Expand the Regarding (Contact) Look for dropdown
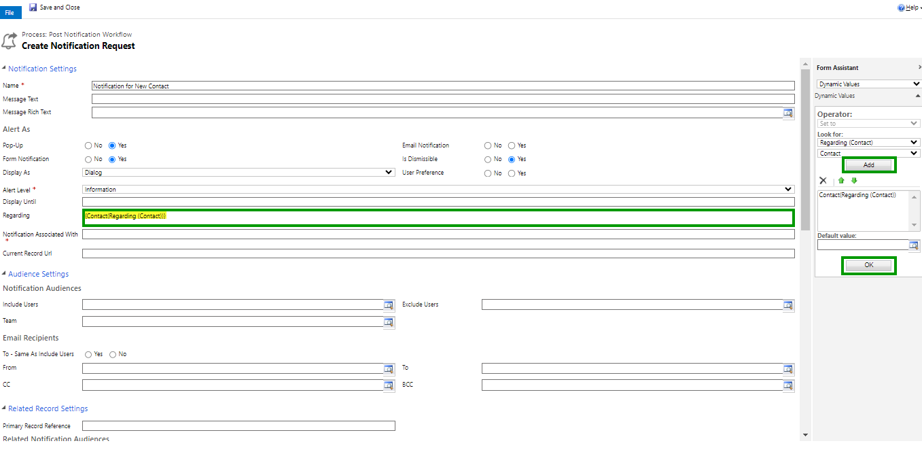This screenshot has width=922, height=454. click(x=868, y=143)
